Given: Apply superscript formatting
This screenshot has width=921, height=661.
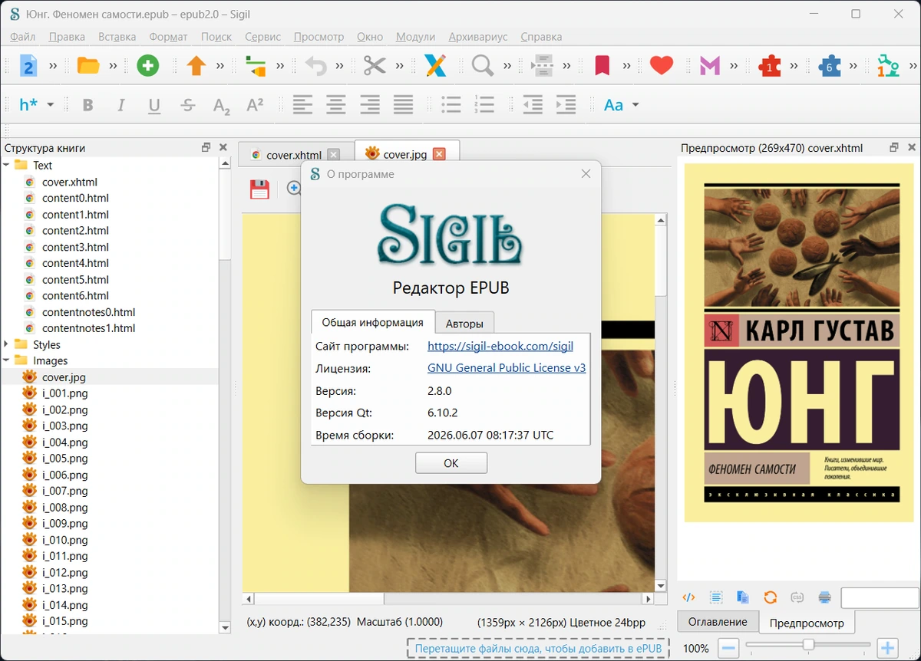Looking at the screenshot, I should (255, 104).
